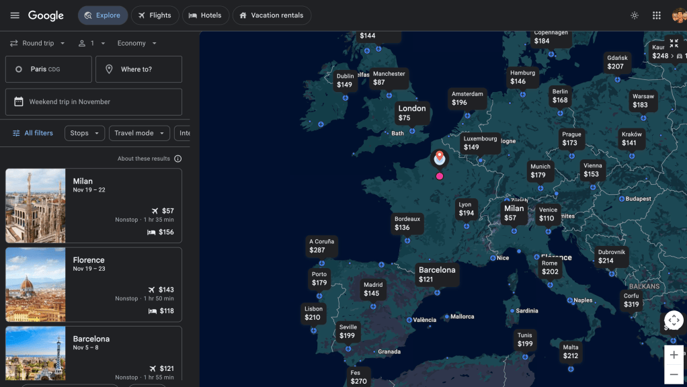This screenshot has width=687, height=387.
Task: Select the Dublin $149 map price label
Action: pos(345,81)
